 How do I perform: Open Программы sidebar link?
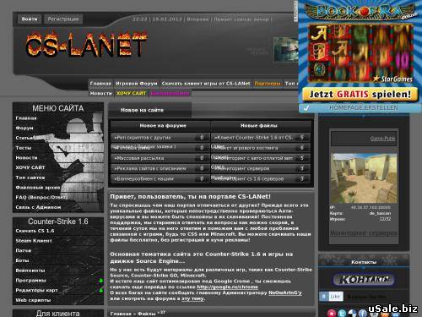tap(30, 281)
